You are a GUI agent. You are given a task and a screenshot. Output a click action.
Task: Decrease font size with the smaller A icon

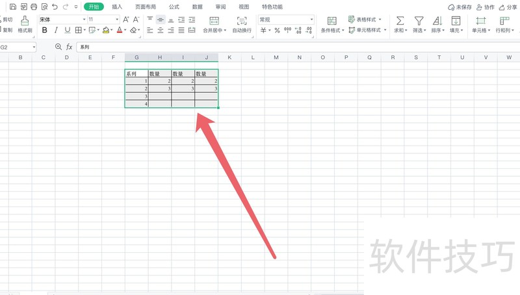click(136, 19)
